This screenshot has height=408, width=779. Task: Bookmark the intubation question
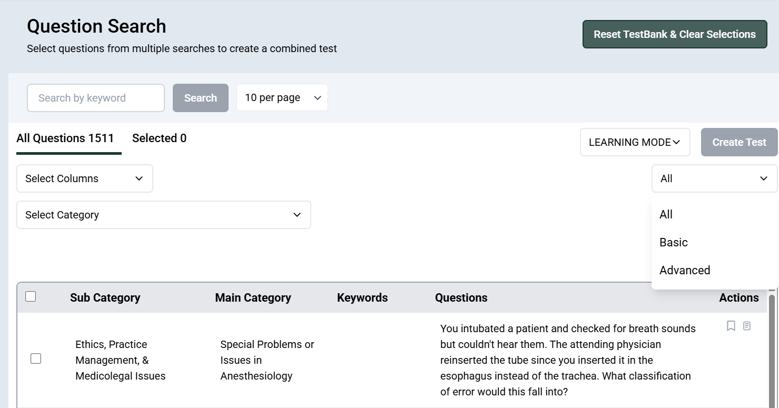click(x=731, y=326)
